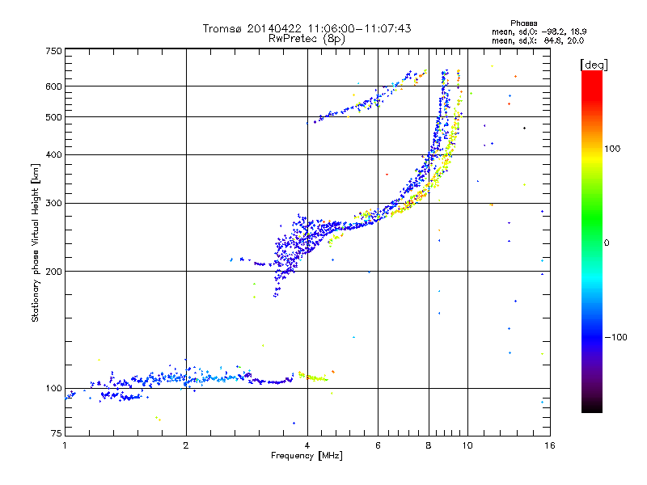Click the plot title 'Tromsø 20140422 11:06:00-11:07:43'

307,28
